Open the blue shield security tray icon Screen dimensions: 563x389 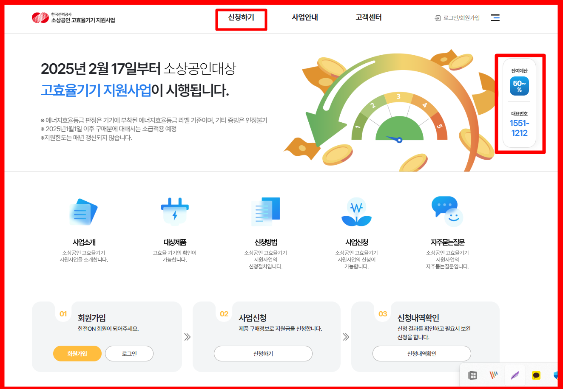555,375
